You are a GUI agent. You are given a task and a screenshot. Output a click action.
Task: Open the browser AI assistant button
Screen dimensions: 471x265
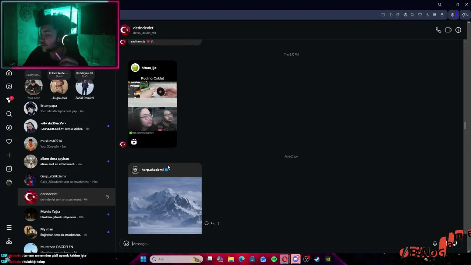pyautogui.click(x=465, y=15)
